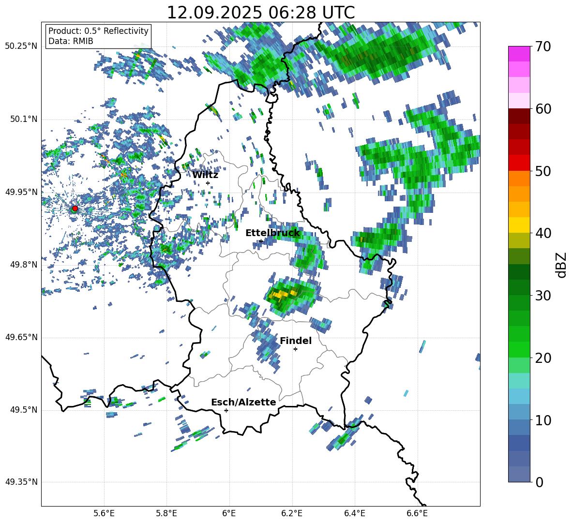Click the '6.4°E' longitude label
573x523 pixels.
point(354,513)
